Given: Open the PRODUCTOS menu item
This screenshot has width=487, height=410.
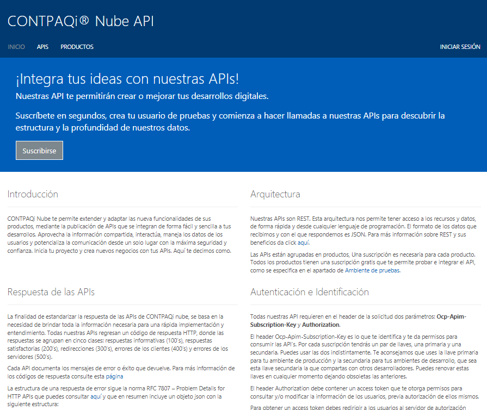Looking at the screenshot, I should point(77,47).
